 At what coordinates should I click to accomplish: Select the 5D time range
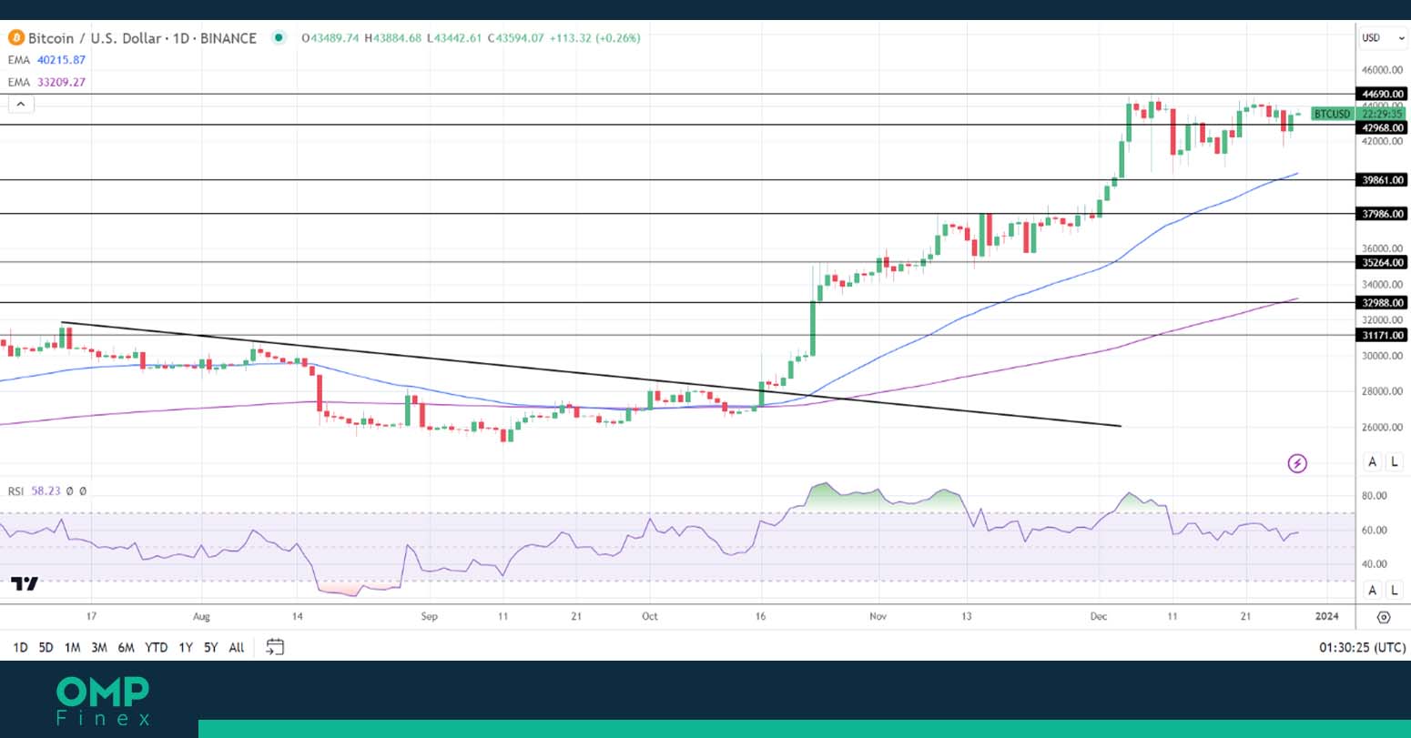[x=46, y=648]
